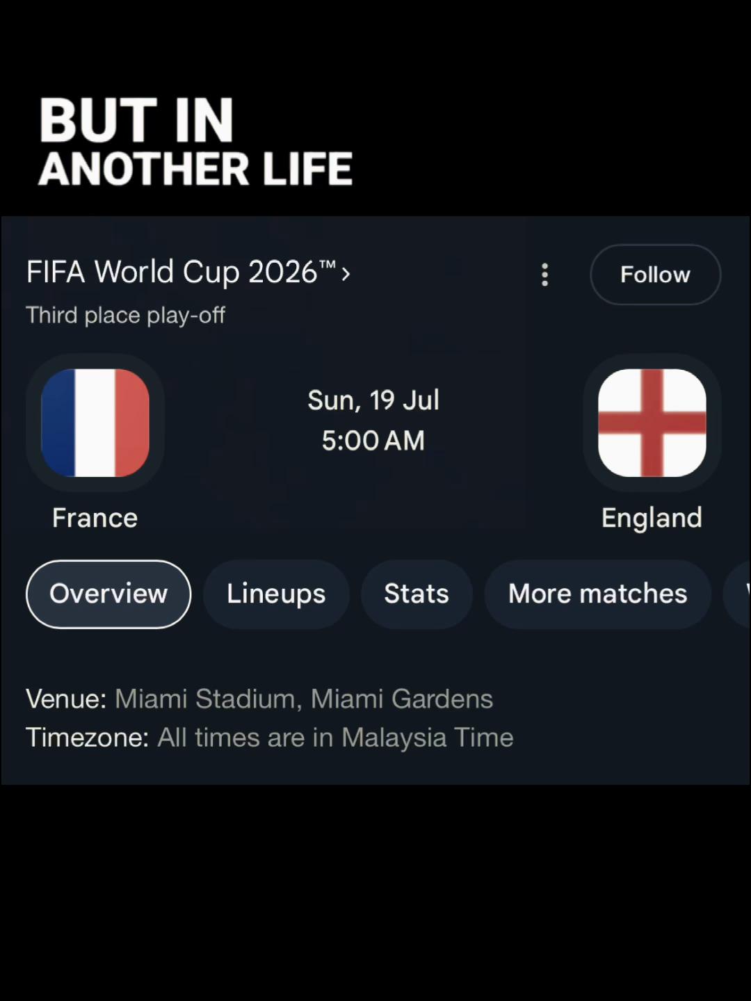The height and width of the screenshot is (1001, 751).
Task: Switch to the Lineups tab
Action: (x=276, y=594)
